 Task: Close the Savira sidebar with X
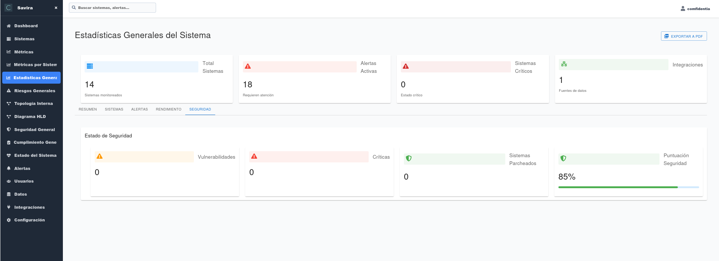(56, 8)
